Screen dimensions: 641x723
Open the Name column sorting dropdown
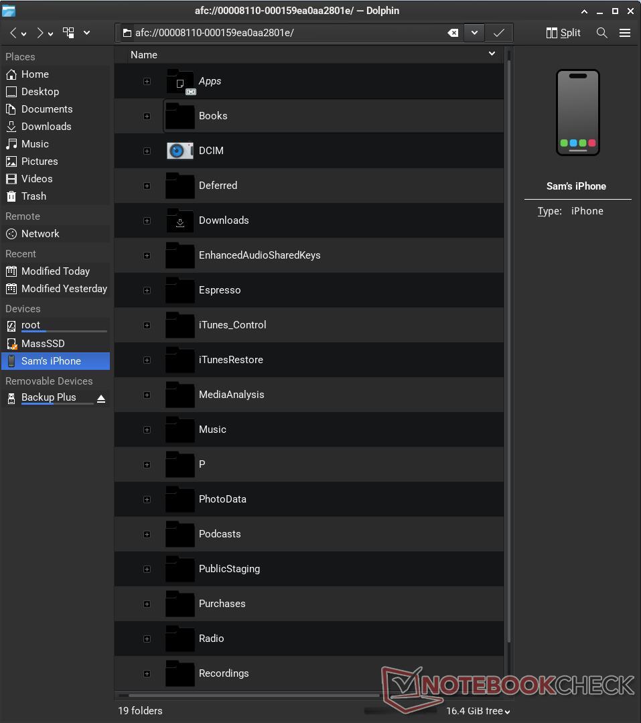tap(492, 54)
